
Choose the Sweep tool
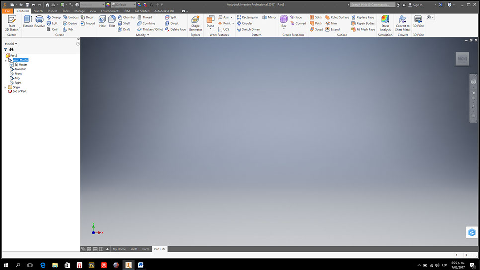pos(54,17)
